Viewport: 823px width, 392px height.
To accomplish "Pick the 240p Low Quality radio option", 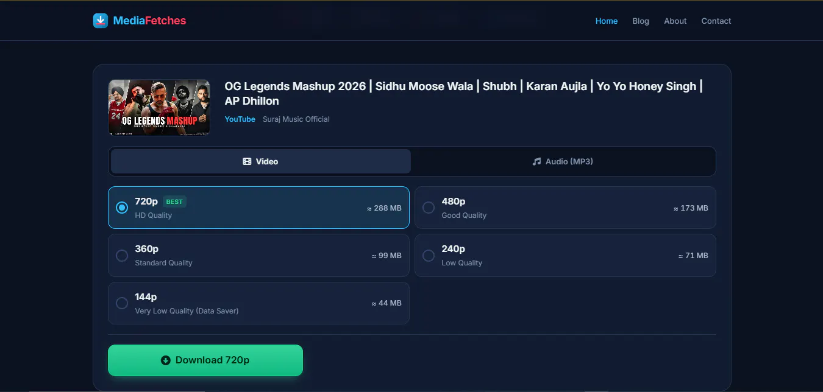I will click(x=429, y=255).
